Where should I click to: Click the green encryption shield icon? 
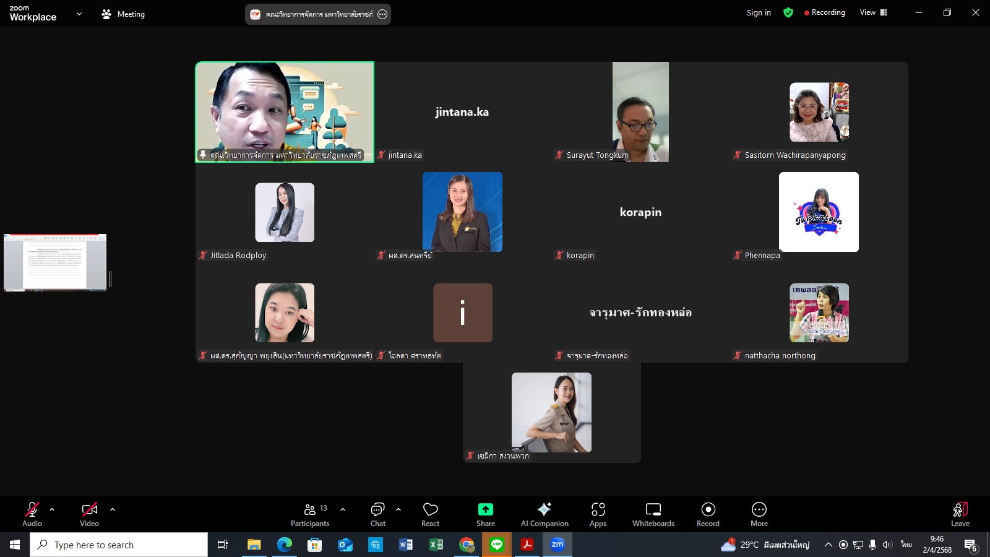pos(788,12)
